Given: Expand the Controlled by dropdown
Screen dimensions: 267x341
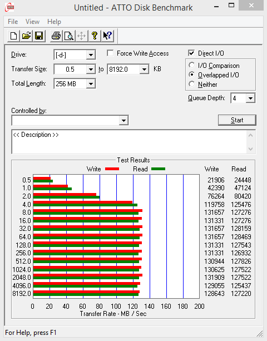Looking at the screenshot, I should [x=123, y=120].
